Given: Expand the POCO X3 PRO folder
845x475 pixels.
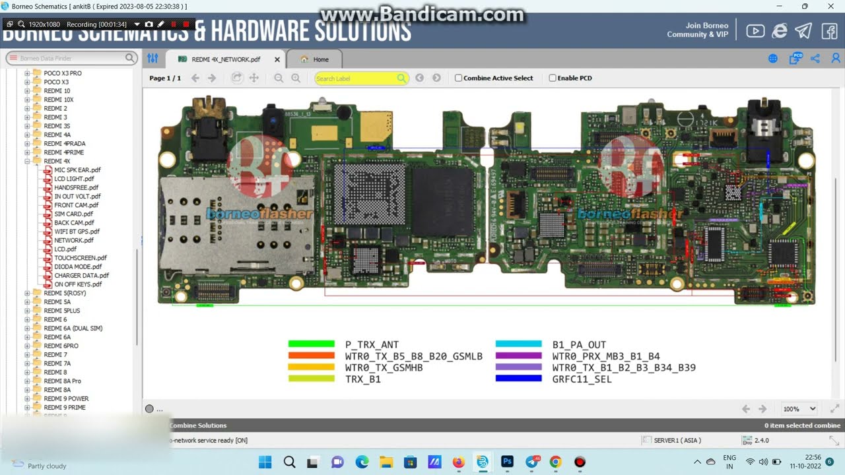Looking at the screenshot, I should [27, 73].
